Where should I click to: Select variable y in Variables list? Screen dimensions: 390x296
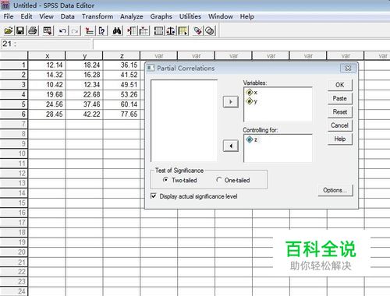coord(251,101)
